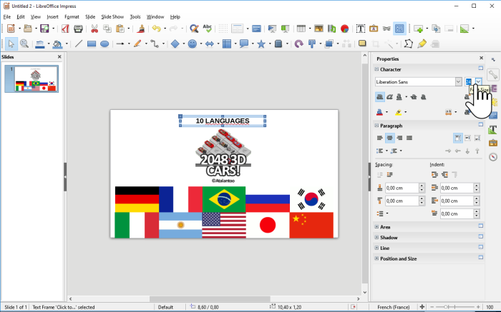
Task: Click the '10 LANGUAGES' title text box
Action: coord(223,121)
